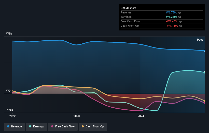Click the Earnings row label in tooltip
Viewport: 209px width, 133px height.
pos(126,17)
